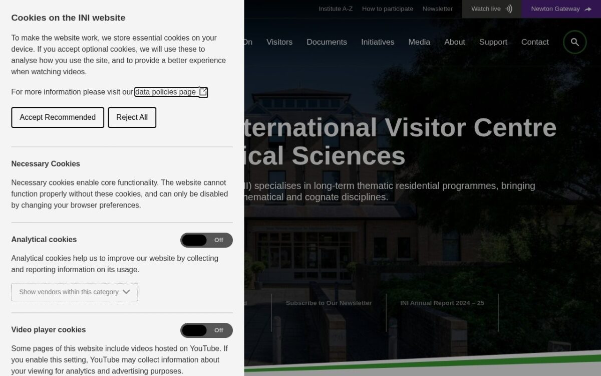Click the Video player cookies heading
This screenshot has height=376, width=601.
click(x=49, y=330)
